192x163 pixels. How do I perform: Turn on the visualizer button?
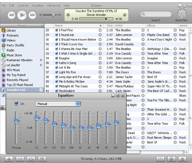click(171, 159)
